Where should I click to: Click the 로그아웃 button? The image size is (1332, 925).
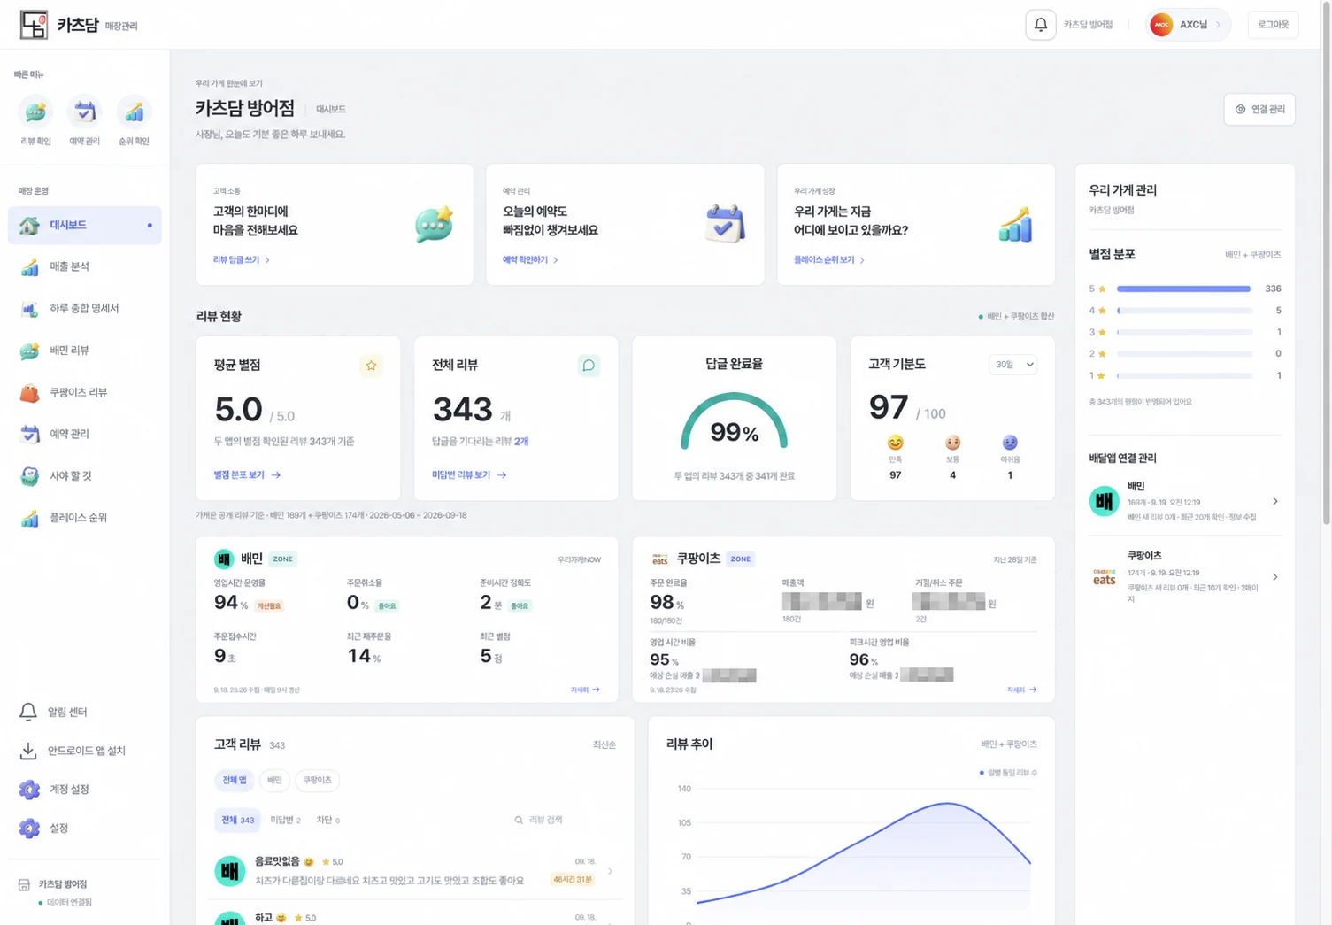tap(1273, 25)
